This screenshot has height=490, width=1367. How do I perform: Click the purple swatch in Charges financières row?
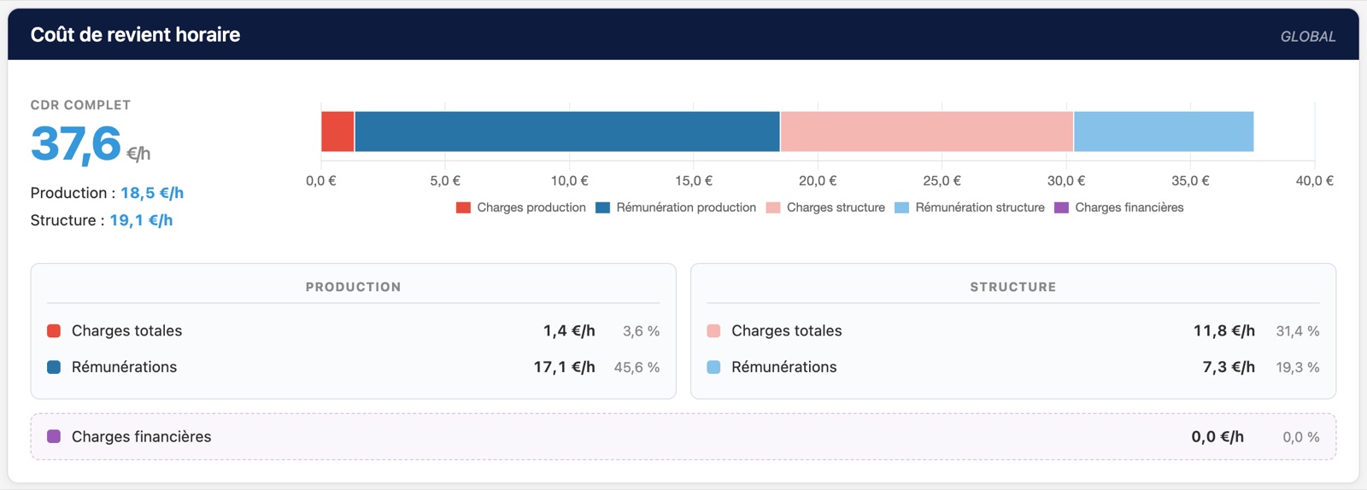[54, 436]
